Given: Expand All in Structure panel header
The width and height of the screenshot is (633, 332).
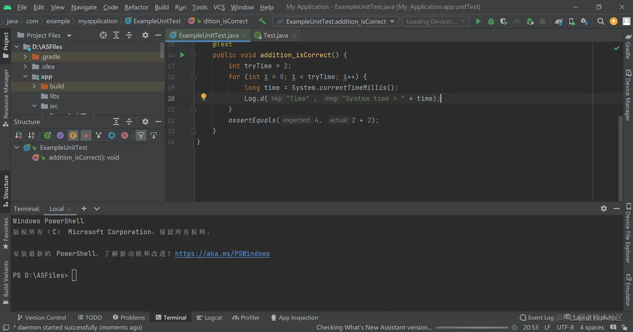Looking at the screenshot, I should 116,122.
